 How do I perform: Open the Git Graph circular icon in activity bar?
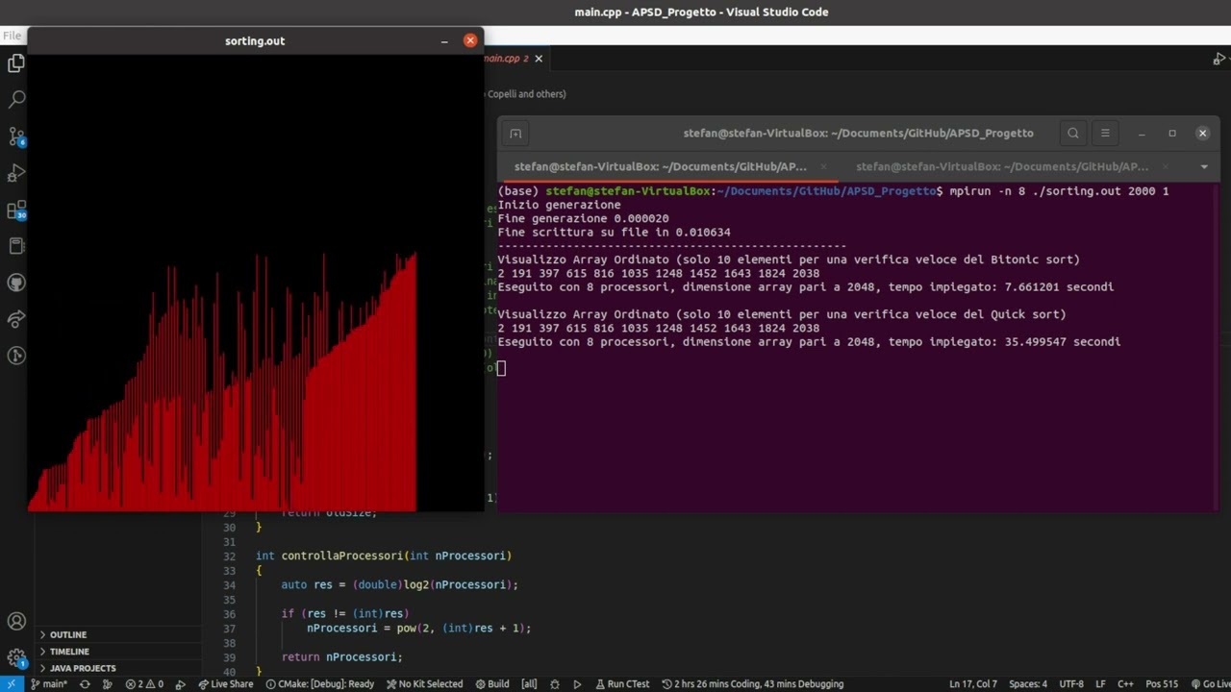(x=16, y=356)
